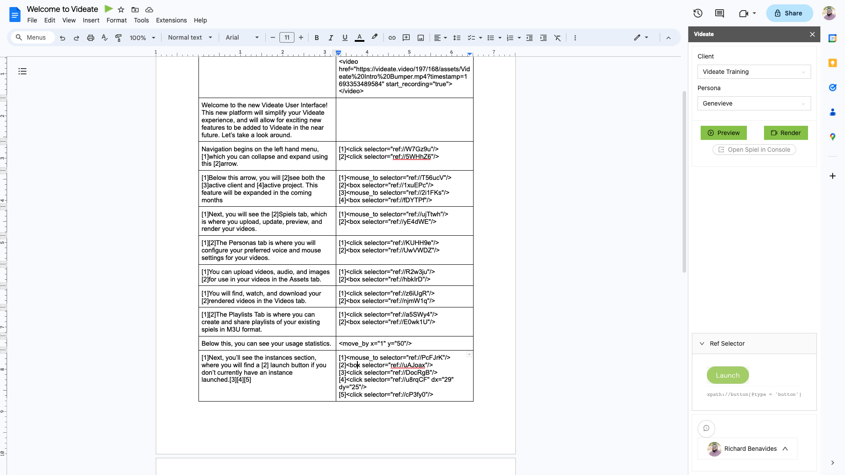
Task: Click the Docs home icon
Action: coord(15,15)
